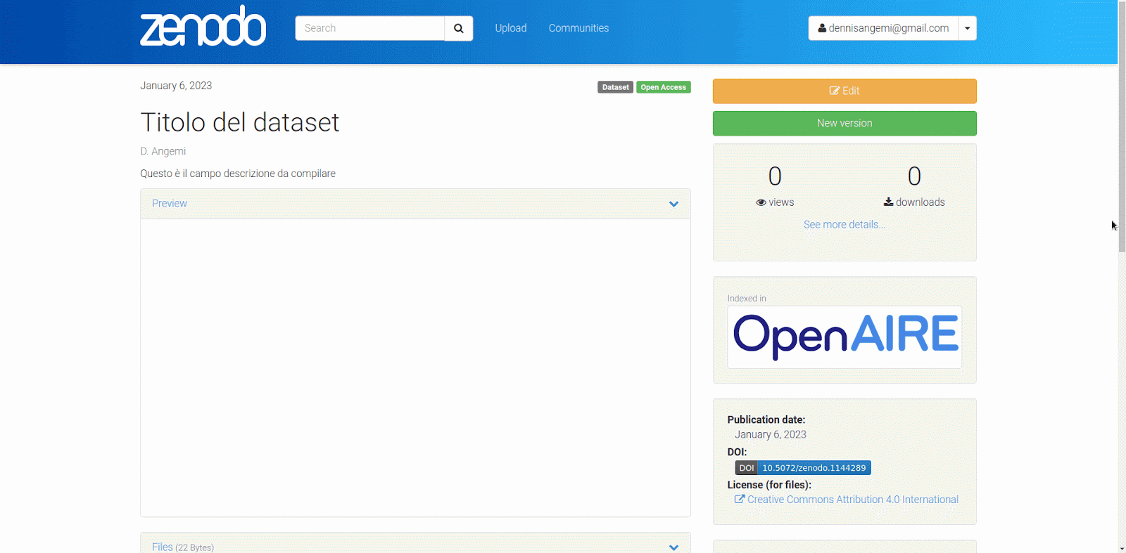Open the Communities page
Screen dimensions: 1126x553
pos(578,28)
